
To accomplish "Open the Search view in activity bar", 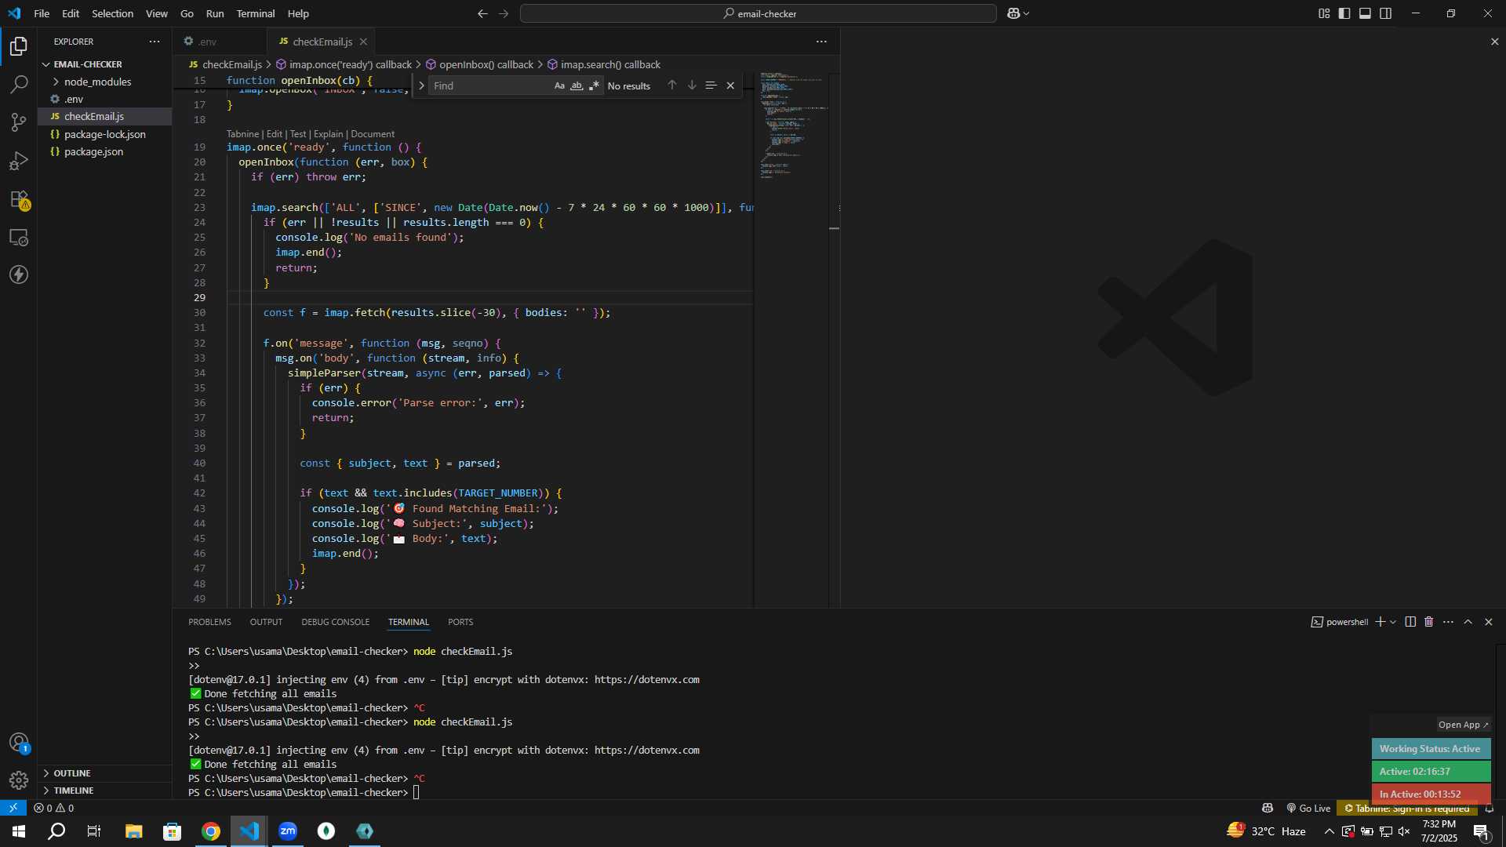I will click(x=19, y=85).
